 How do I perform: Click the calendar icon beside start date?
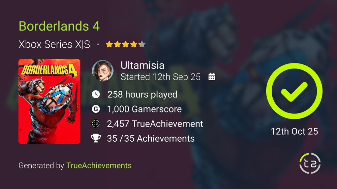coord(212,77)
